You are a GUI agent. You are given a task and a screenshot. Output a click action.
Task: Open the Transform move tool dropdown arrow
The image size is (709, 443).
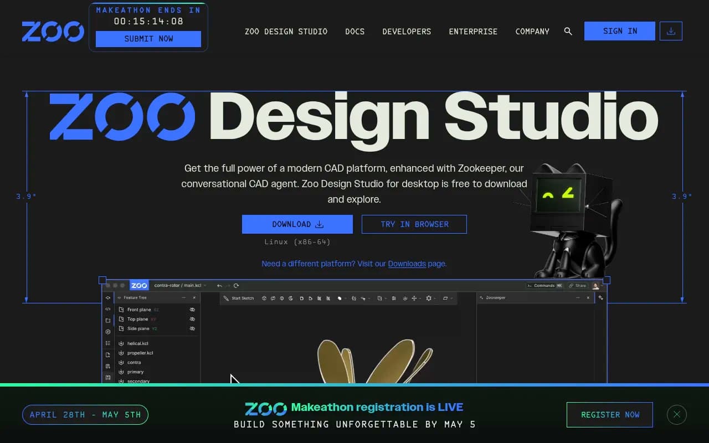(x=420, y=298)
